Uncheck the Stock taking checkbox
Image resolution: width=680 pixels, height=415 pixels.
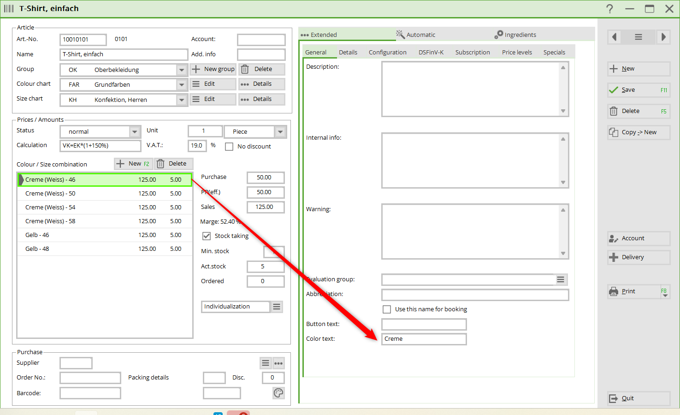pyautogui.click(x=207, y=236)
